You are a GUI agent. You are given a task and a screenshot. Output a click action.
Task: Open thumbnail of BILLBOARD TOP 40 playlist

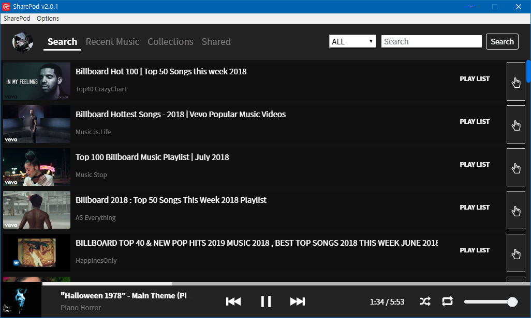coord(37,253)
